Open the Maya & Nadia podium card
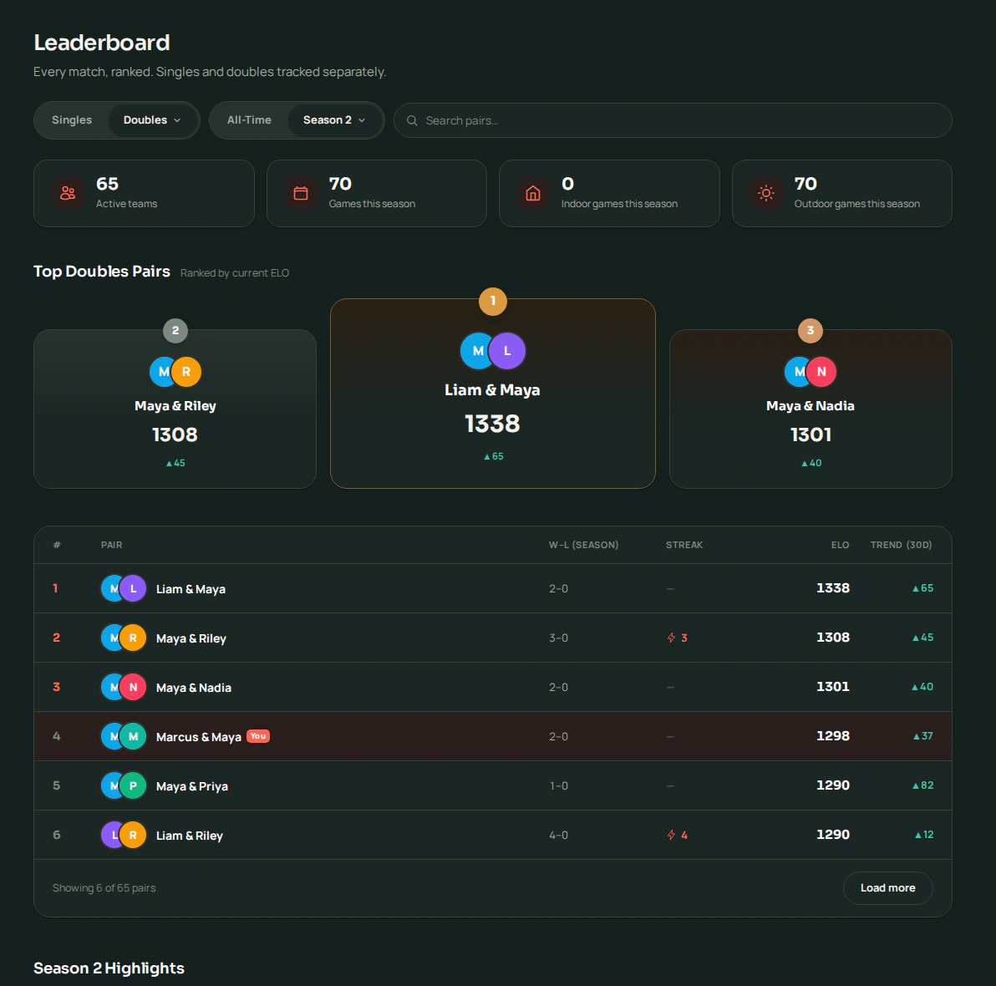996x986 pixels. pos(811,409)
